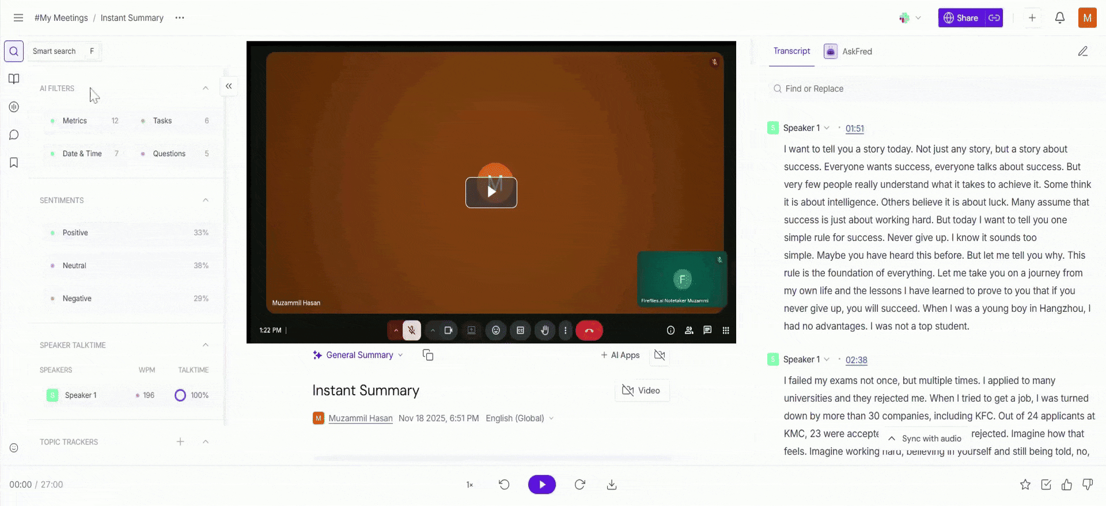Screen dimensions: 1106x506
Task: Give thumbs down feedback
Action: [x=1088, y=485]
